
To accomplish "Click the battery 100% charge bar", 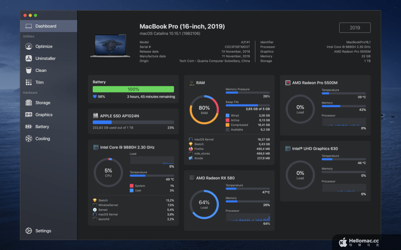I will pyautogui.click(x=133, y=89).
